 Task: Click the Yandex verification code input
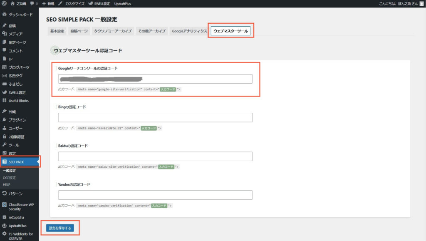(155, 195)
